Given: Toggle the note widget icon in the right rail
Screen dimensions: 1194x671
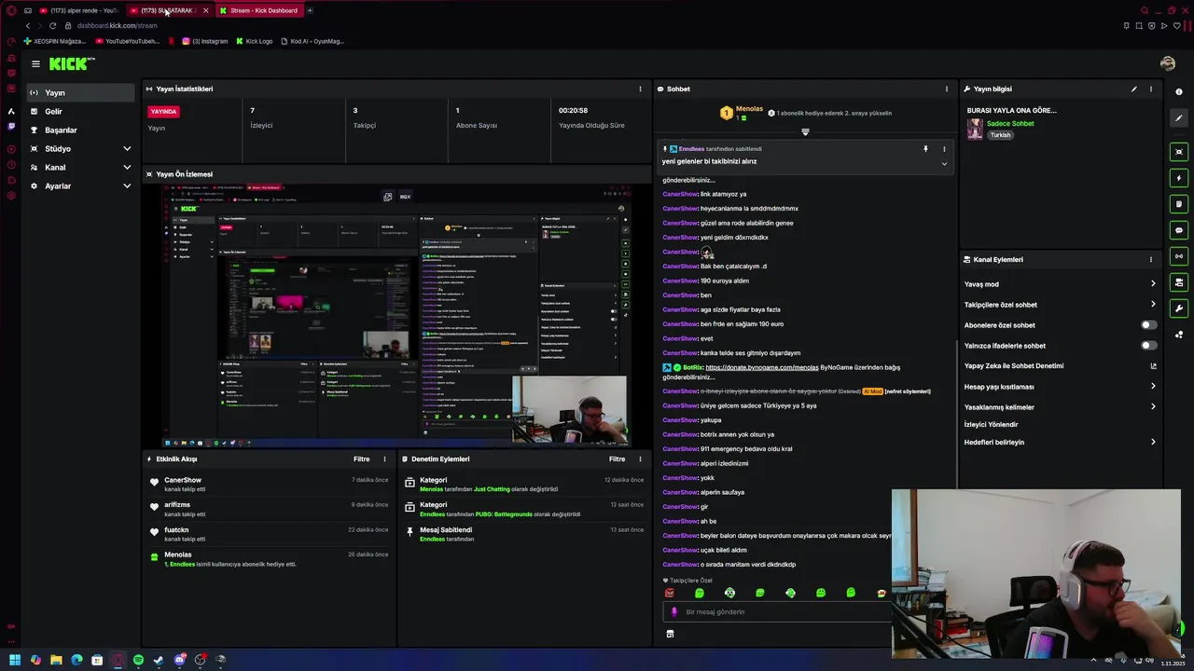Looking at the screenshot, I should 1179,204.
